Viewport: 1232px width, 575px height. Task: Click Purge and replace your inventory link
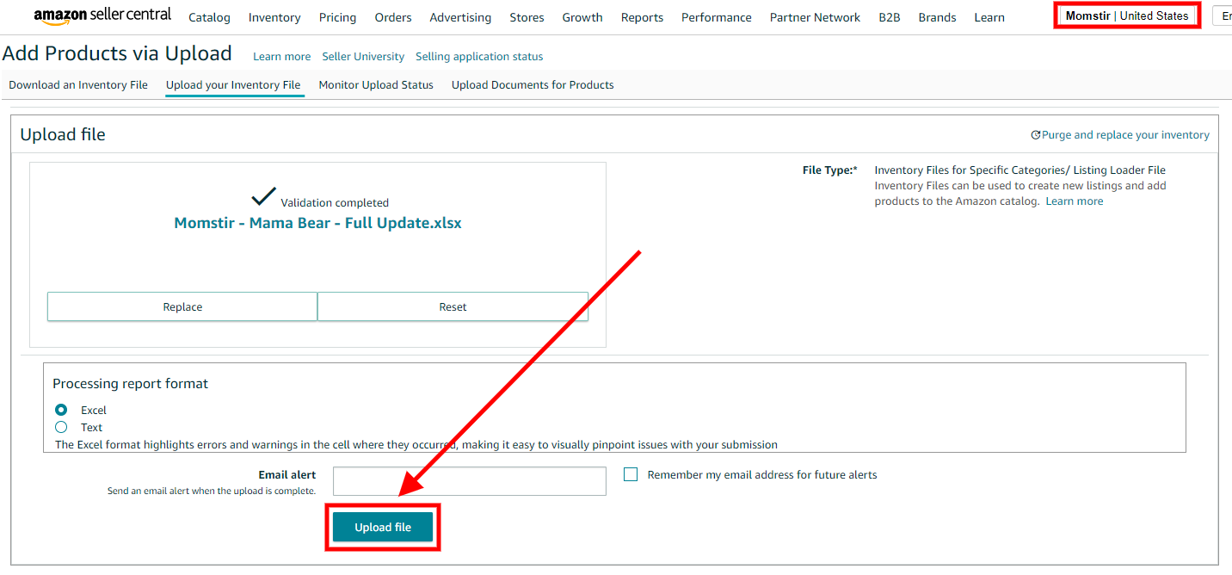(x=1125, y=135)
